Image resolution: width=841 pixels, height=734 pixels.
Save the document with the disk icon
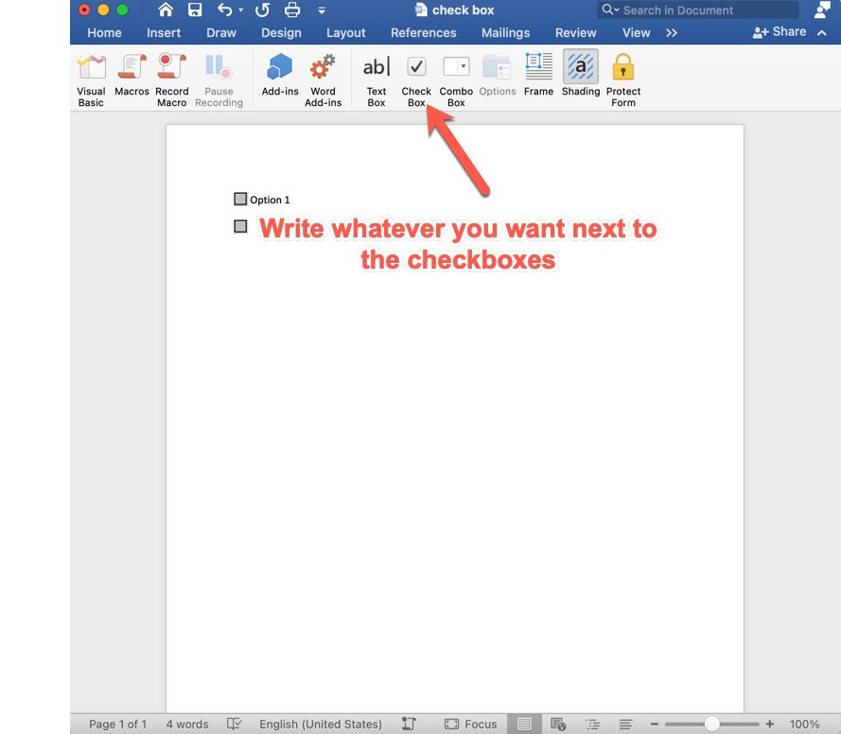point(195,9)
